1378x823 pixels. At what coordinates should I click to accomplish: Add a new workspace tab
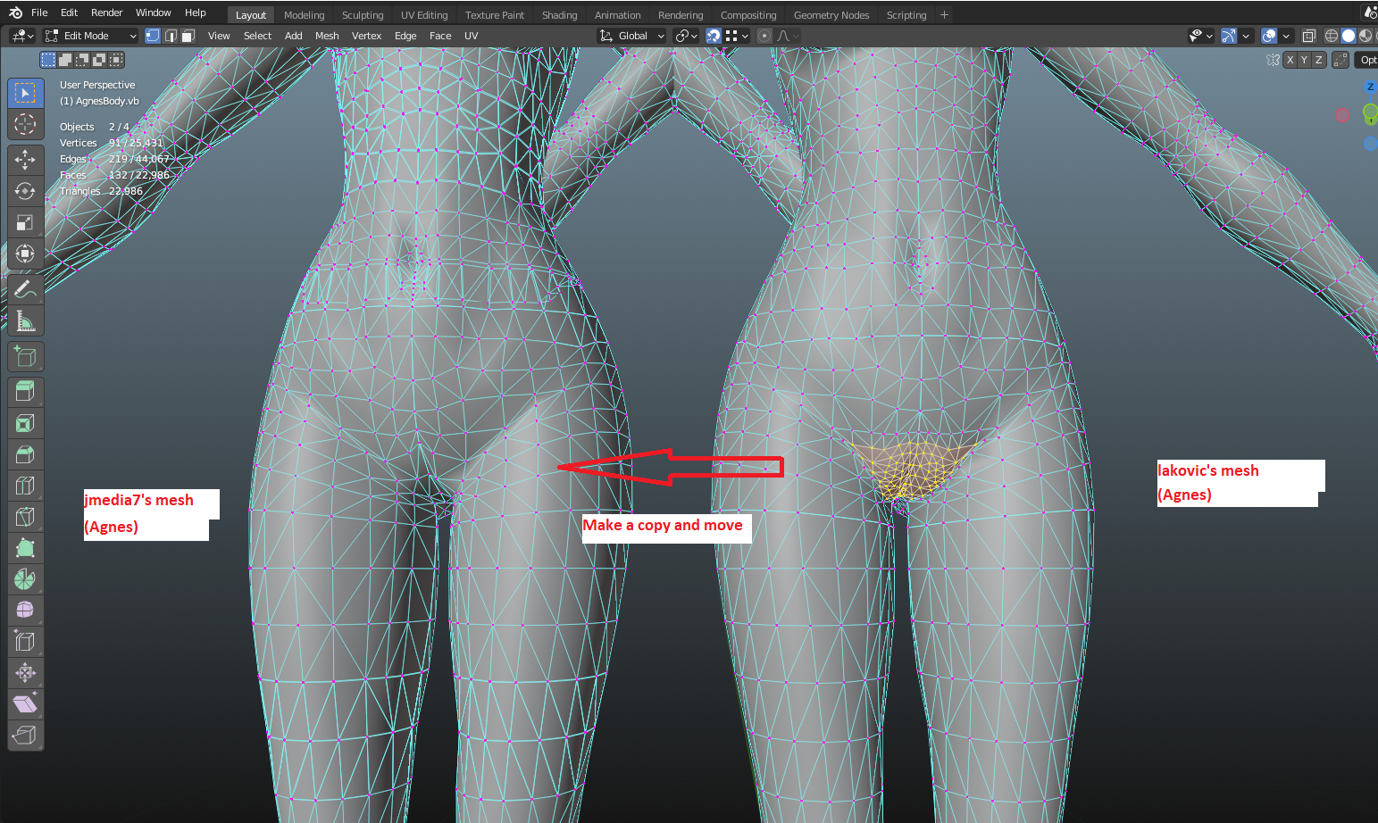coord(944,15)
